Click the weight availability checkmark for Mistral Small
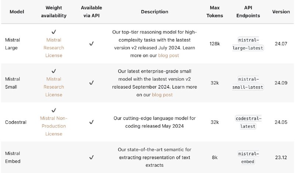Screen dimensions: 295x173 click(54, 71)
